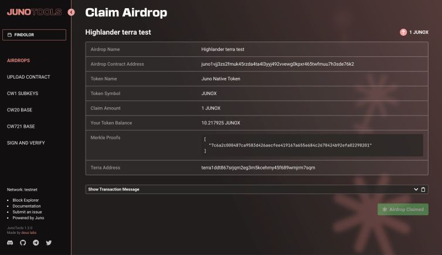This screenshot has width=442, height=255.
Task: Click the Network: testnet label
Action: click(22, 189)
